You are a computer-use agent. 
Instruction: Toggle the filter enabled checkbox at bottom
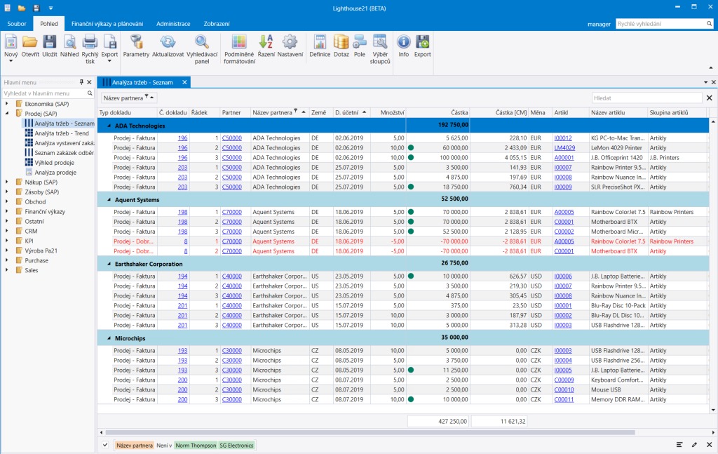(x=105, y=445)
